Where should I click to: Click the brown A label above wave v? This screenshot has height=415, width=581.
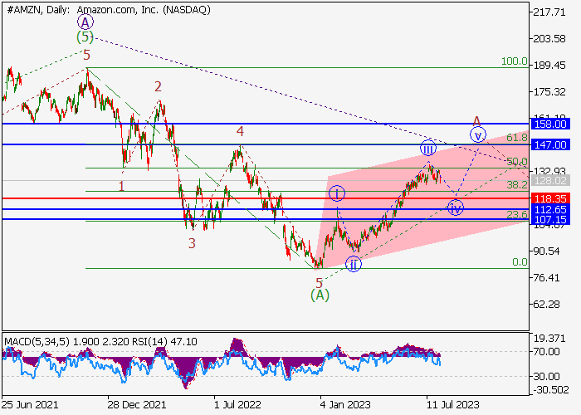point(476,121)
